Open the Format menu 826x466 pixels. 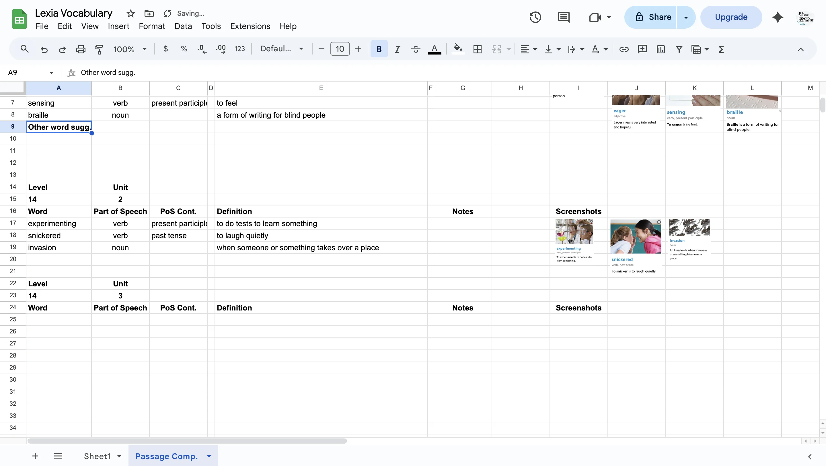pos(152,26)
